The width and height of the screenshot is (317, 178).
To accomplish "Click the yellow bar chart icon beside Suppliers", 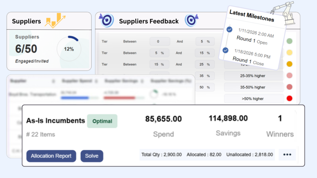I will click(55, 21).
